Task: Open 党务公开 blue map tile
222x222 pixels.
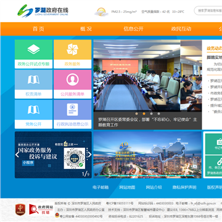Action: 33,114
